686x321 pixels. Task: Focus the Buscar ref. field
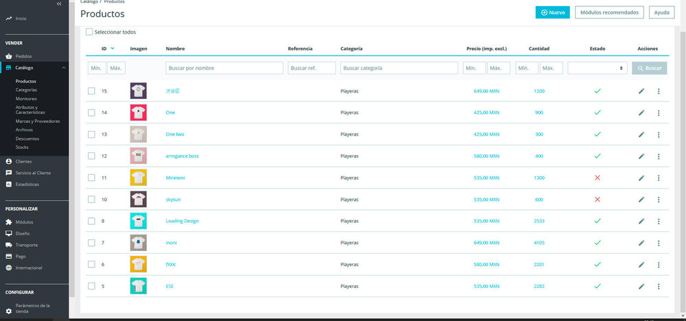[312, 68]
